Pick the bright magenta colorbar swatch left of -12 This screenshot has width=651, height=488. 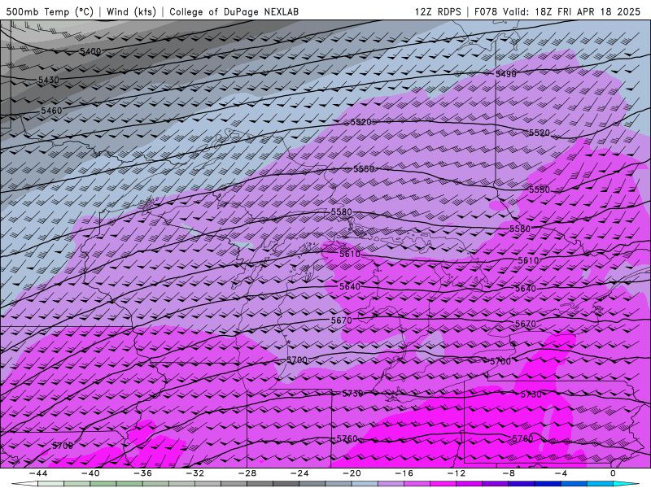coord(443,484)
